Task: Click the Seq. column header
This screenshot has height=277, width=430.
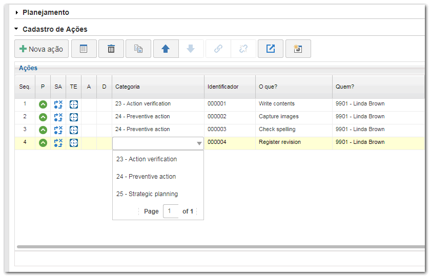Action: click(x=25, y=87)
